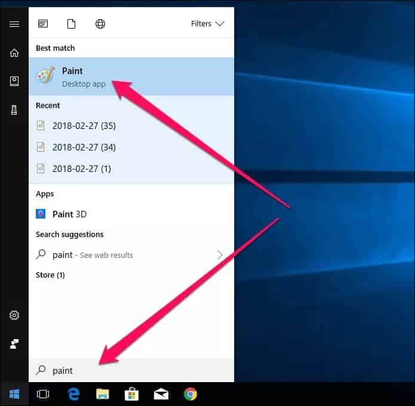Click into the search box containing 'paint'
The width and height of the screenshot is (415, 406).
coord(131,370)
